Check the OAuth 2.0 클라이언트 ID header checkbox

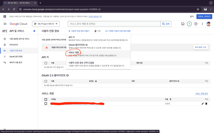(x=46, y=81)
